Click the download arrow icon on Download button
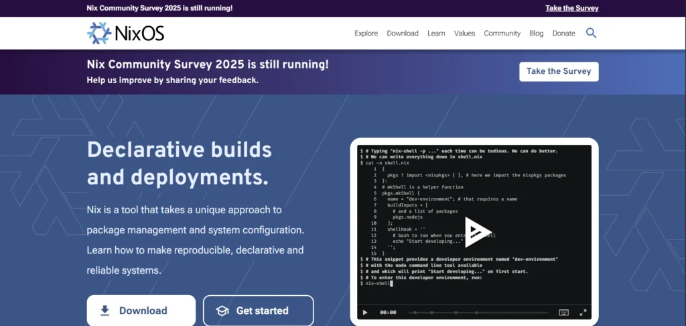 click(105, 311)
